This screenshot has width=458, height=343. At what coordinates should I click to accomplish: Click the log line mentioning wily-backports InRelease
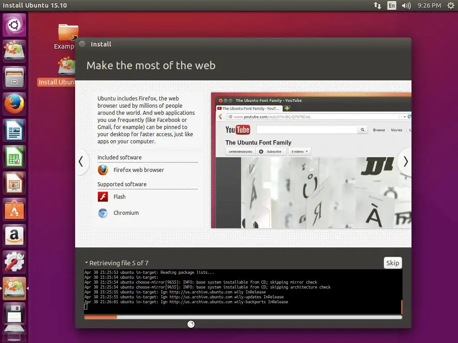187,302
